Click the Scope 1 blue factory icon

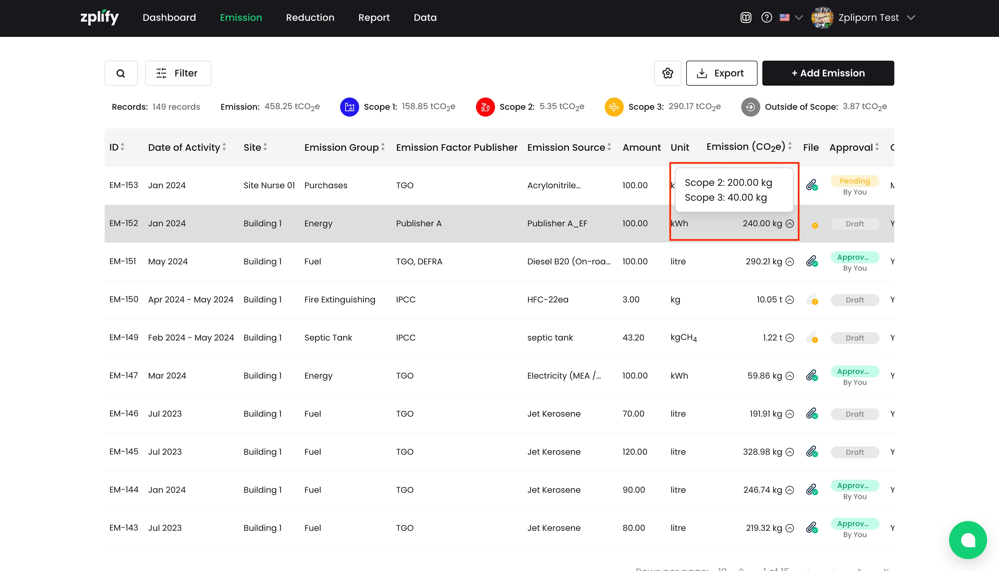tap(349, 107)
